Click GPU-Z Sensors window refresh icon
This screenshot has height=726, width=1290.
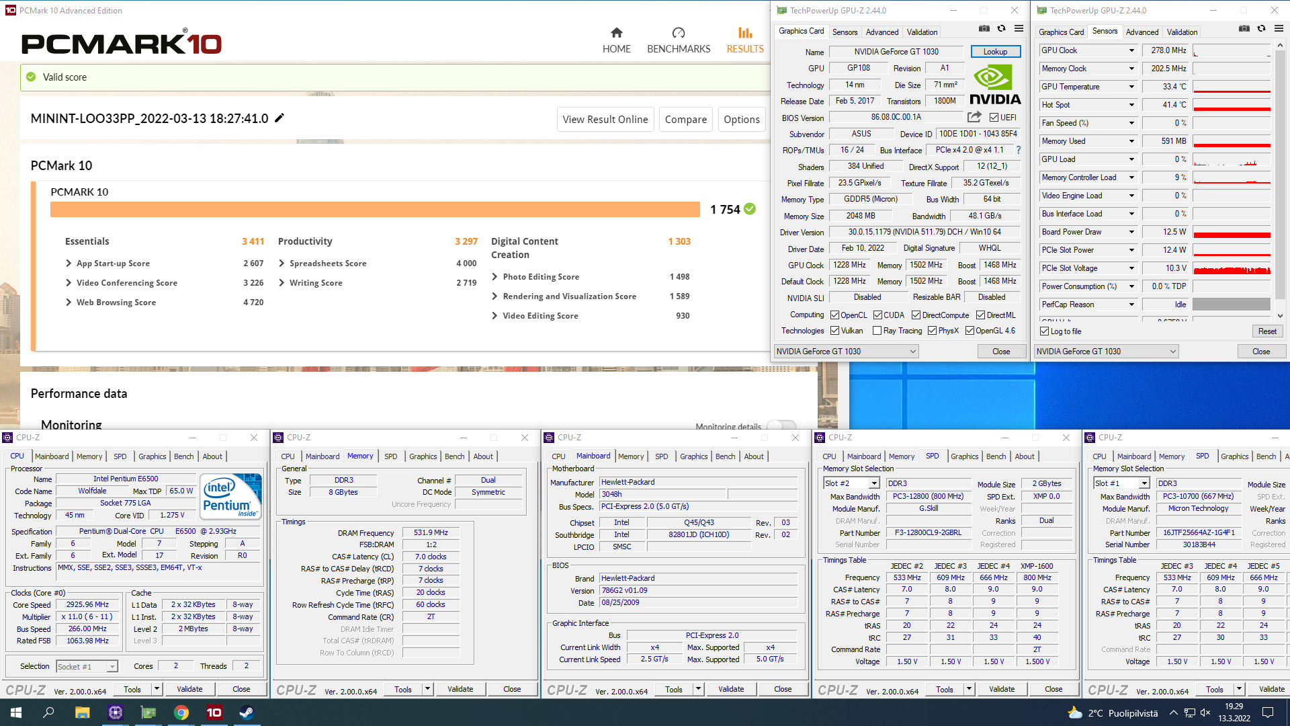click(x=1261, y=29)
